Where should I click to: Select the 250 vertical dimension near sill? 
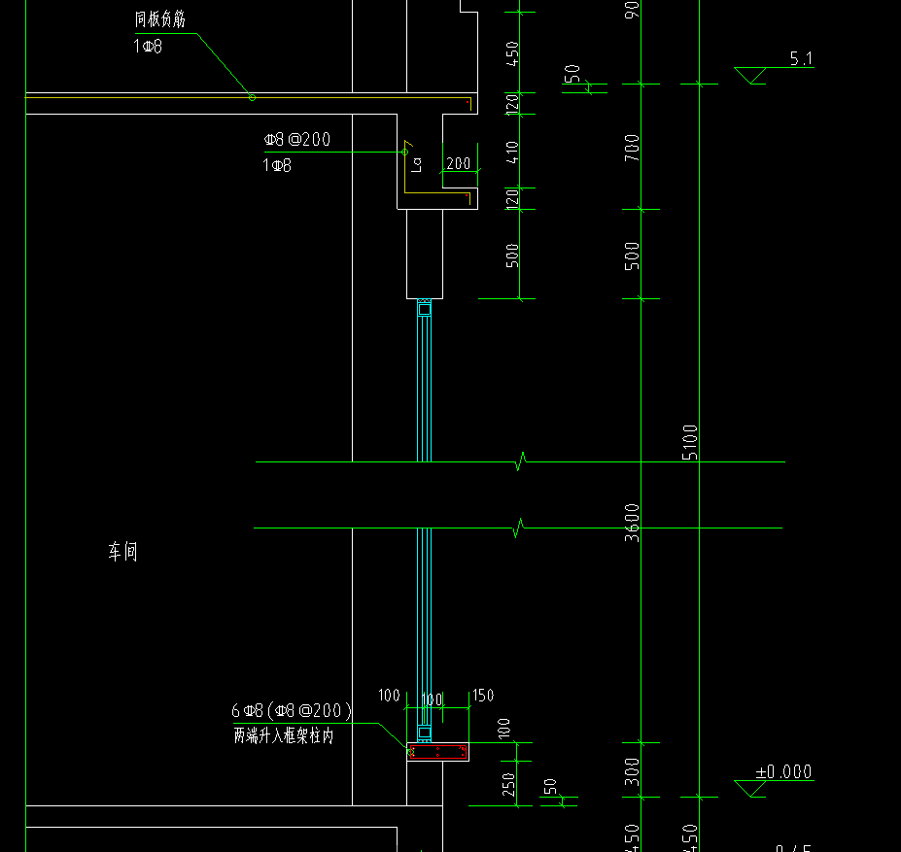[508, 785]
